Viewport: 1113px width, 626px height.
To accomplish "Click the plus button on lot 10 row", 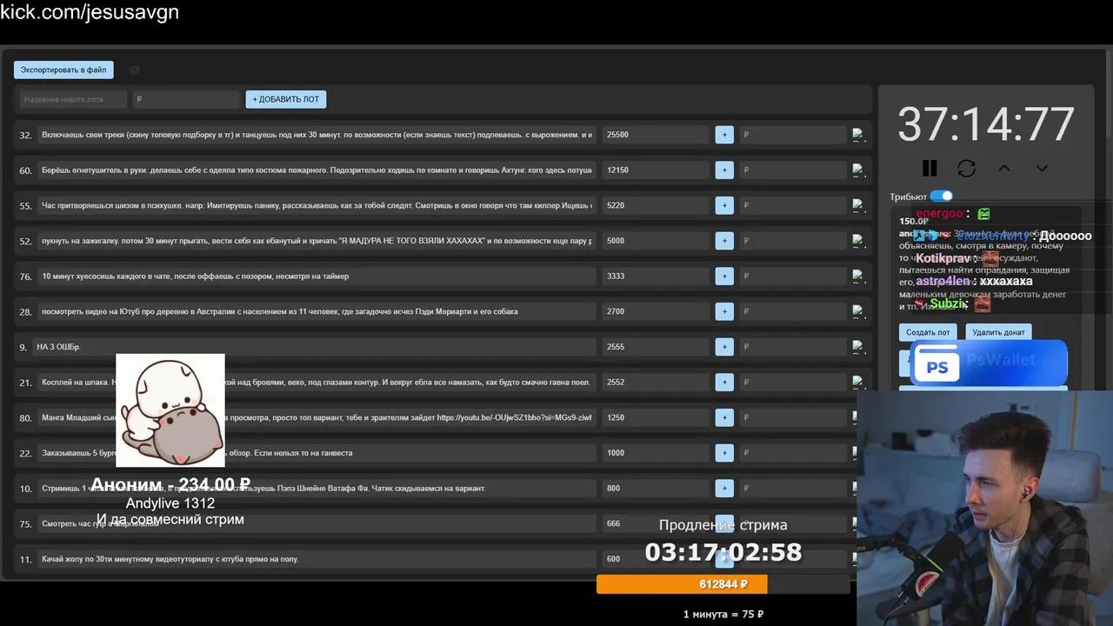I will click(x=724, y=488).
